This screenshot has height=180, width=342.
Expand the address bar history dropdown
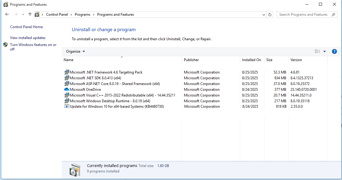(264, 15)
